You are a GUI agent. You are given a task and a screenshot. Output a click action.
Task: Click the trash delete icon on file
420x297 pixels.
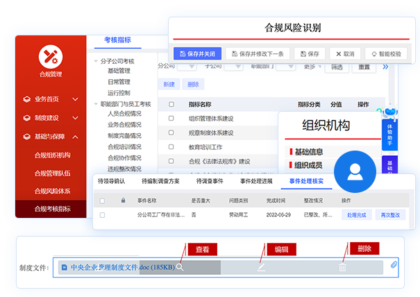(342, 267)
